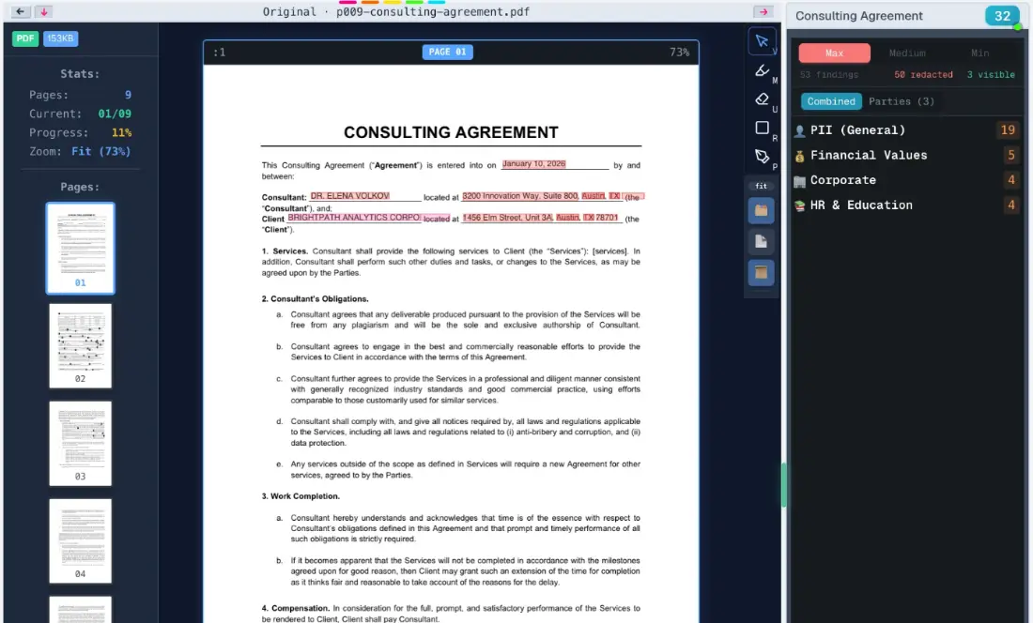Open page 02 thumbnail

pyautogui.click(x=81, y=345)
